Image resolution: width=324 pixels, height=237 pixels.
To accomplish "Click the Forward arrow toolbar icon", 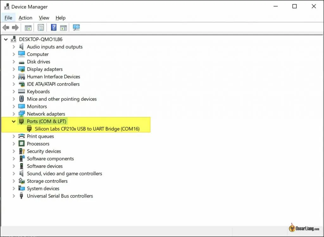I will (16, 27).
